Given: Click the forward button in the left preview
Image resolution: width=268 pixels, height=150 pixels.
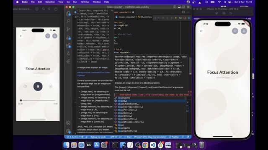Looking at the screenshot, I should pos(51,86).
